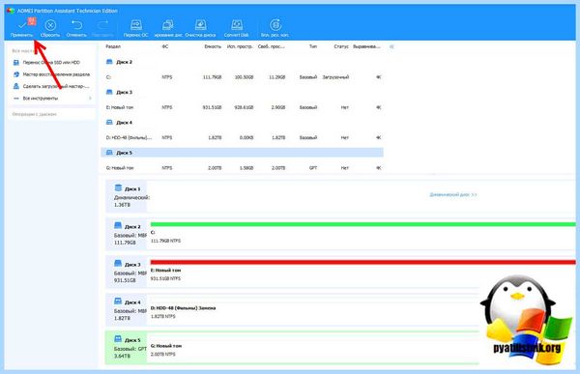The height and width of the screenshot is (374, 580).
Task: Select the E: Новый том partition row
Action: [x=242, y=107]
